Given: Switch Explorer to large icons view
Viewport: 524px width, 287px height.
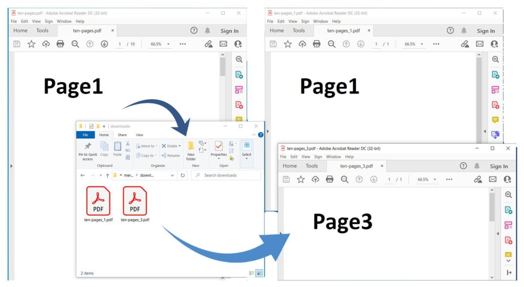Looking at the screenshot, I should pyautogui.click(x=259, y=273).
